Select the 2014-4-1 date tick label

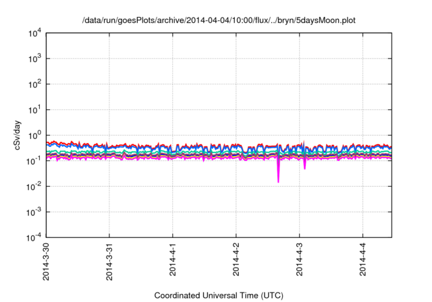[x=173, y=260]
